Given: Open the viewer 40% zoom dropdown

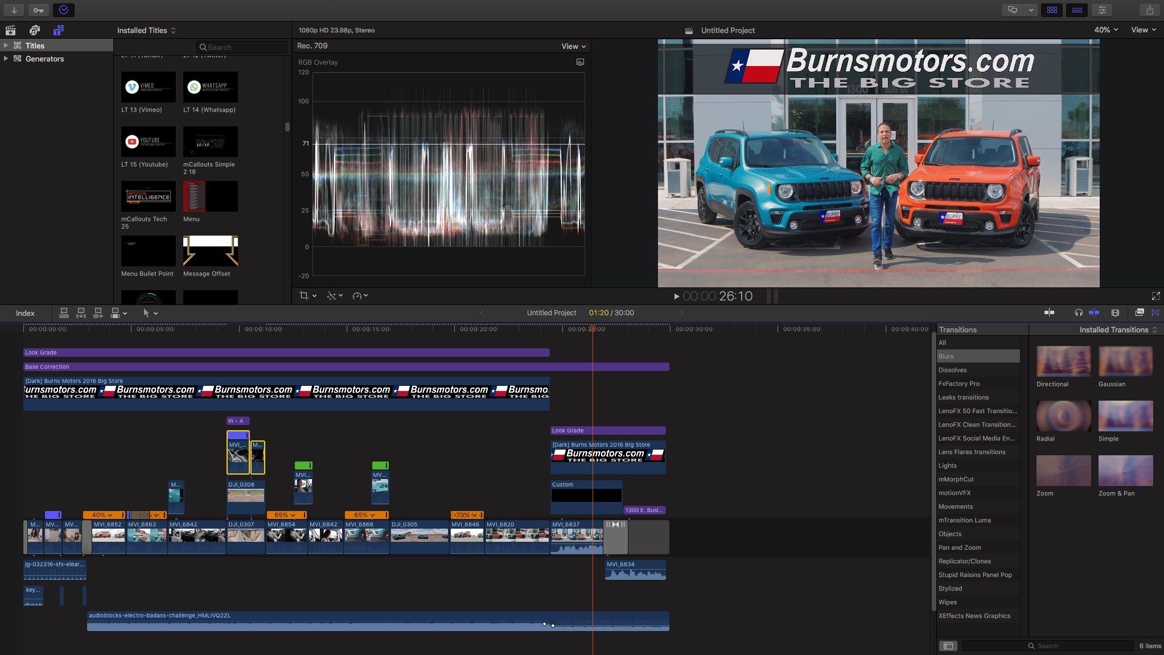Looking at the screenshot, I should (1105, 30).
